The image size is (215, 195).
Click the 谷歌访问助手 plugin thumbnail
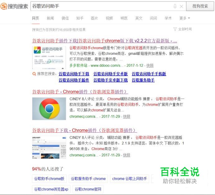(49, 58)
